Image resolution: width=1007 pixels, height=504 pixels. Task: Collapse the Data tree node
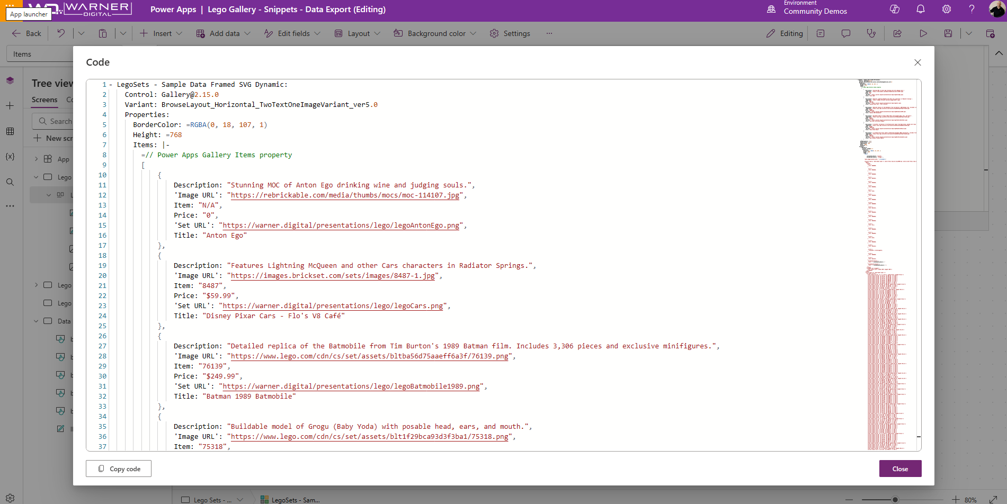click(36, 321)
